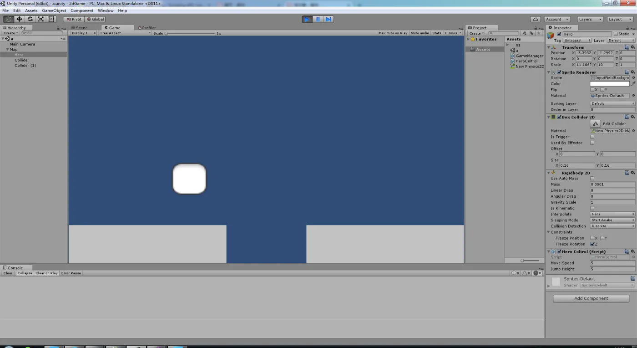Open Sleeping Mode dropdown

pyautogui.click(x=612, y=220)
